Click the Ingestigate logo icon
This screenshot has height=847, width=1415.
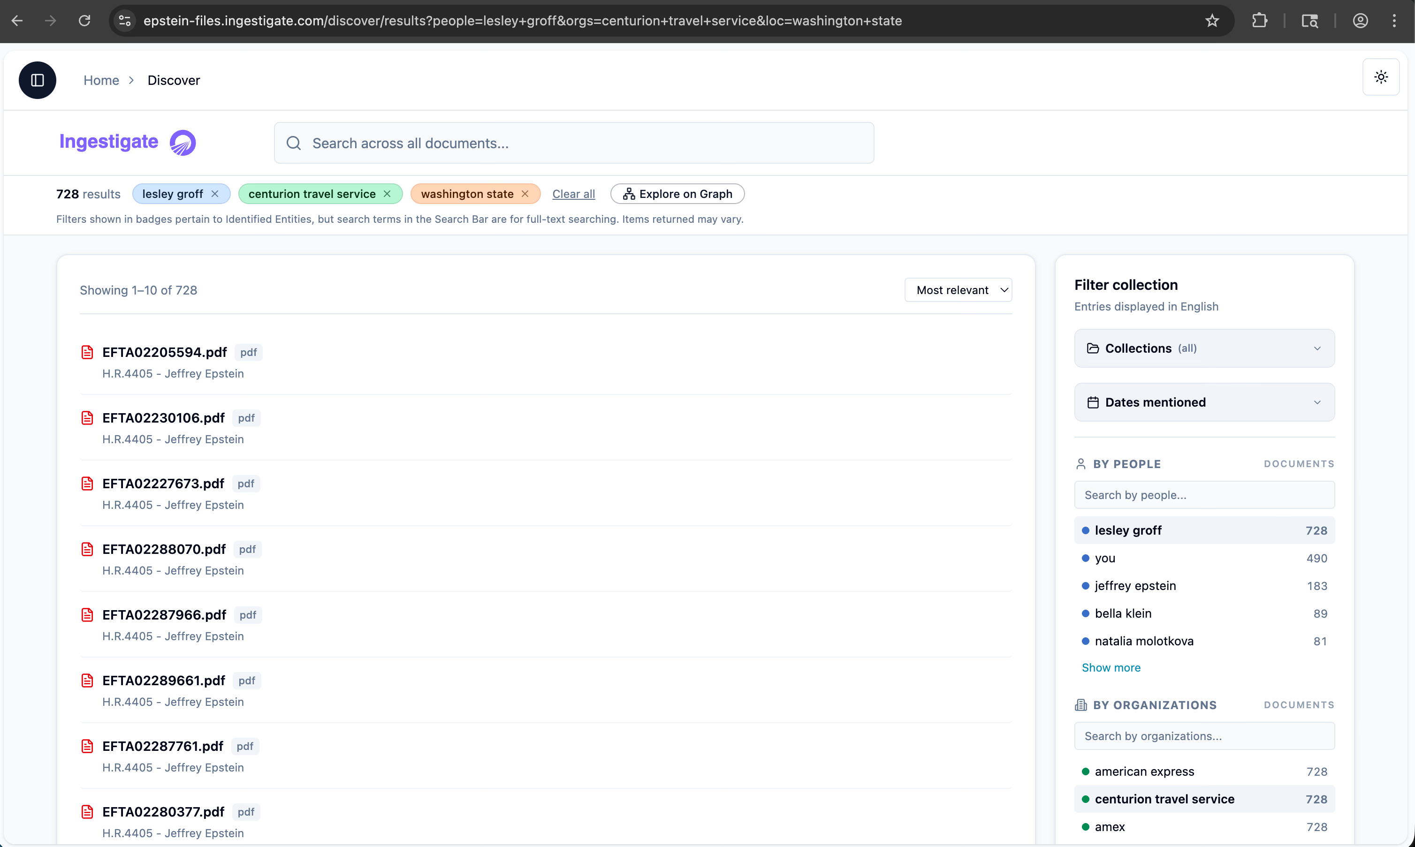182,142
